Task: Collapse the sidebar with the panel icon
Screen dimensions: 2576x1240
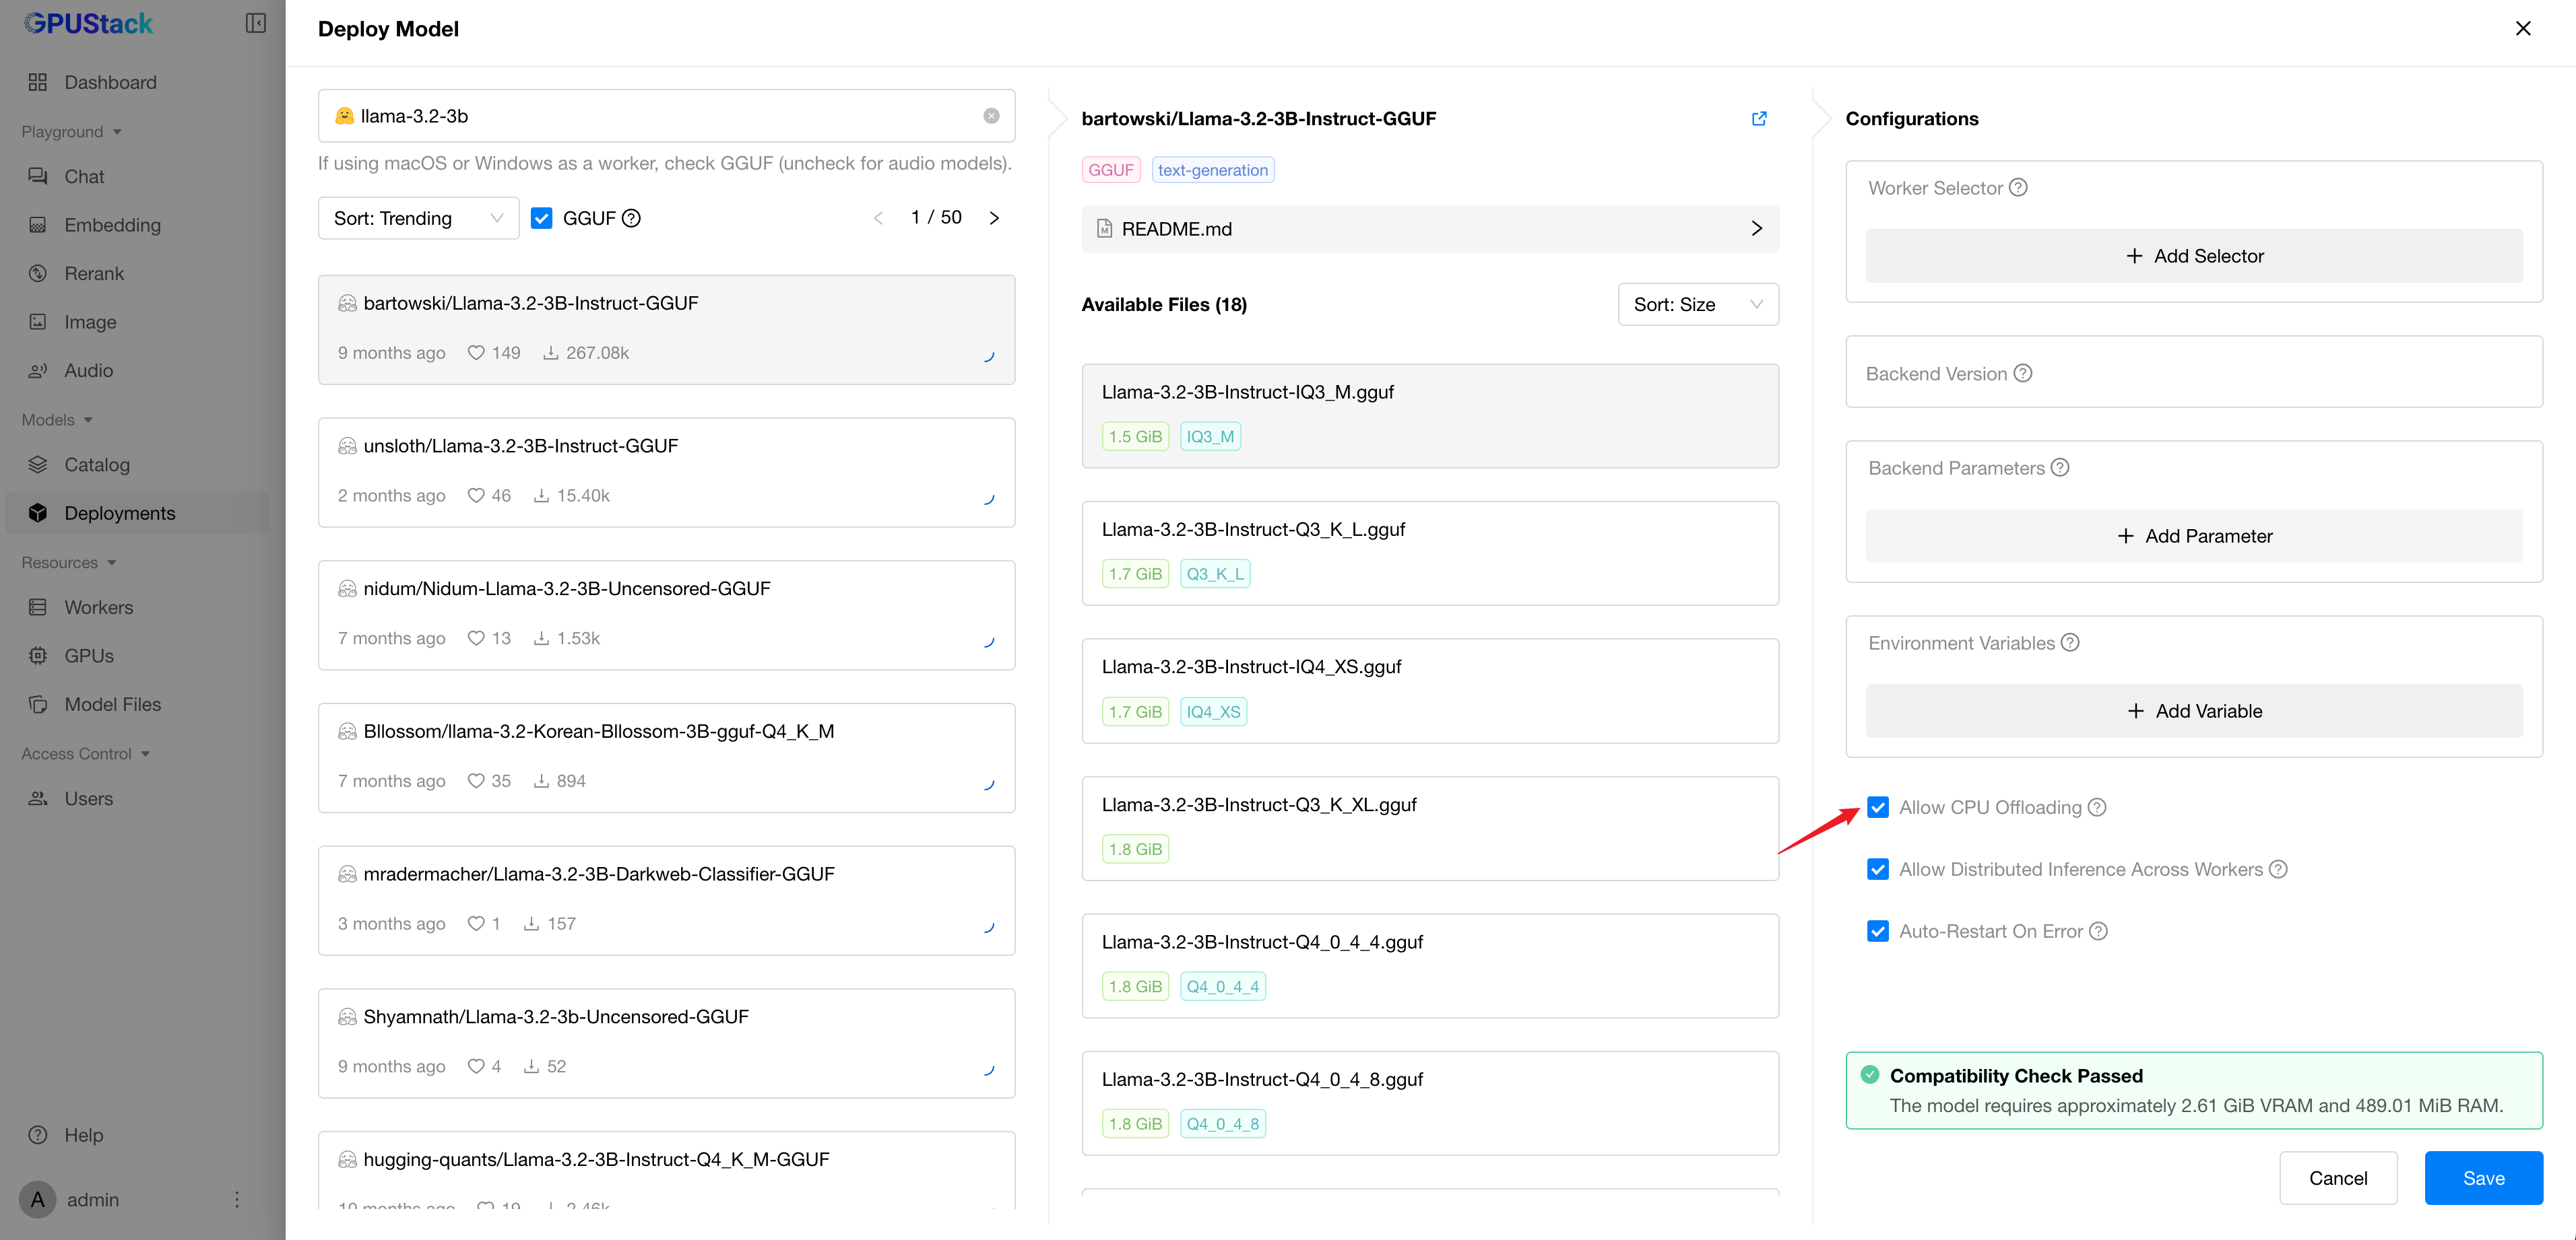Action: click(256, 23)
